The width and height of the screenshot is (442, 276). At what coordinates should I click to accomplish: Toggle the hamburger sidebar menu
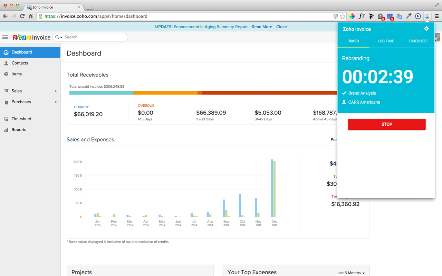[x=5, y=37]
